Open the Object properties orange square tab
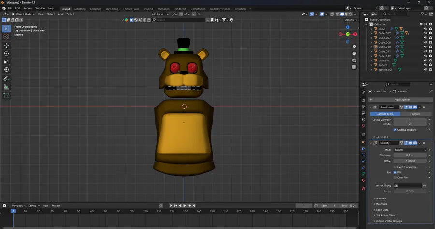 tap(363, 142)
